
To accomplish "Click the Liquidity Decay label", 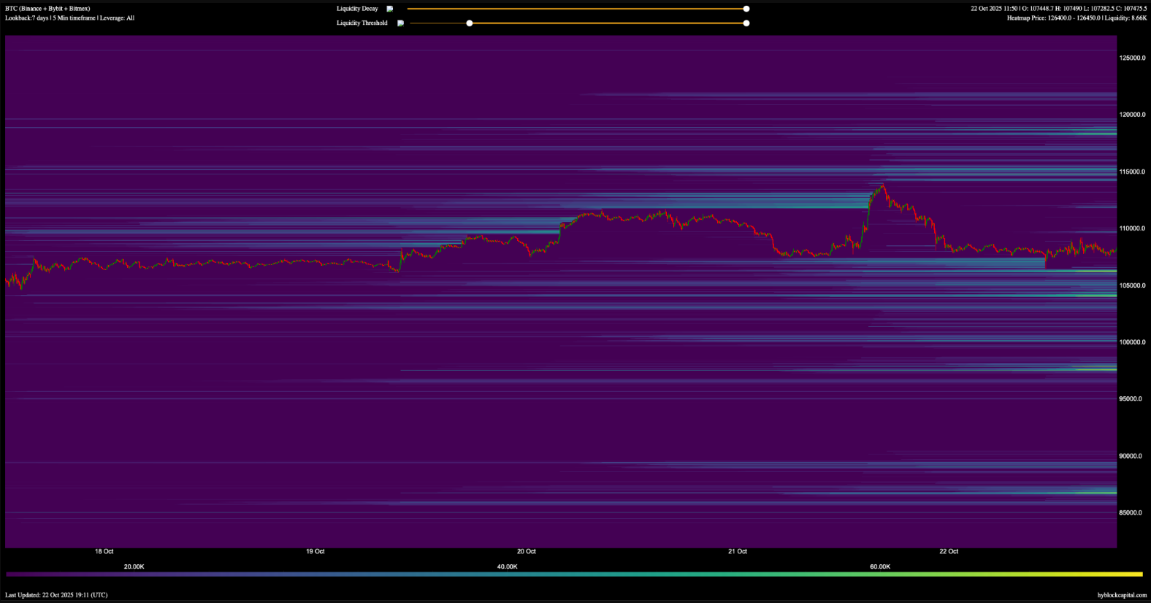I will tap(357, 9).
